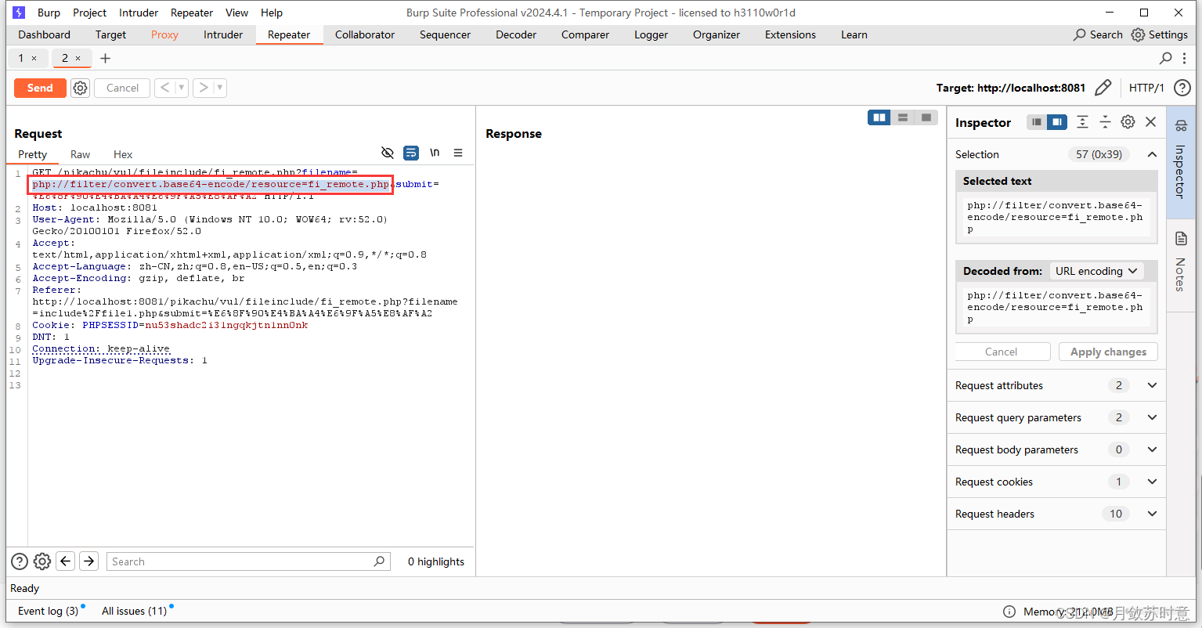Open the Project menu
Image resolution: width=1202 pixels, height=628 pixels.
click(89, 13)
